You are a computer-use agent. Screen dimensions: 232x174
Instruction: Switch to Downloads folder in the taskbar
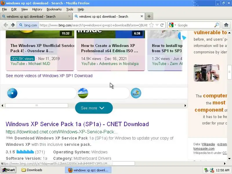click(x=32, y=170)
